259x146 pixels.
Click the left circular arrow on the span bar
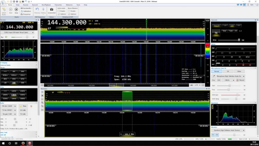point(42,85)
